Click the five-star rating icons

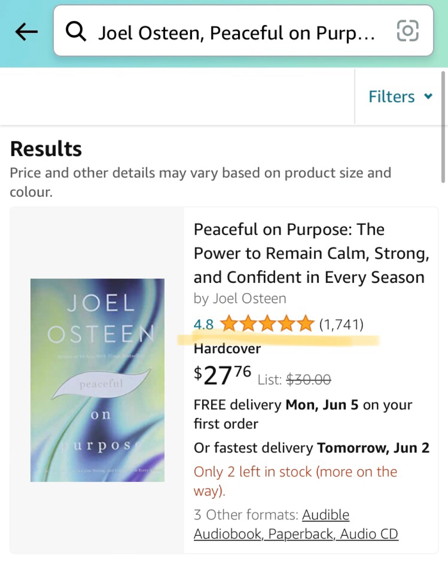[267, 324]
